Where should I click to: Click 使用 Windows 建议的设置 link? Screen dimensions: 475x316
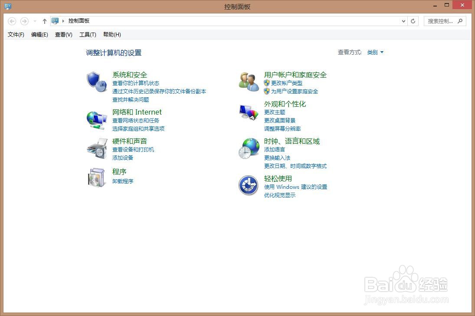[296, 187]
